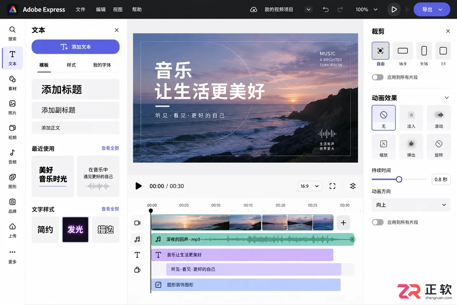Open the 搜索 search sidebar icon
The height and width of the screenshot is (305, 457).
coord(12,33)
